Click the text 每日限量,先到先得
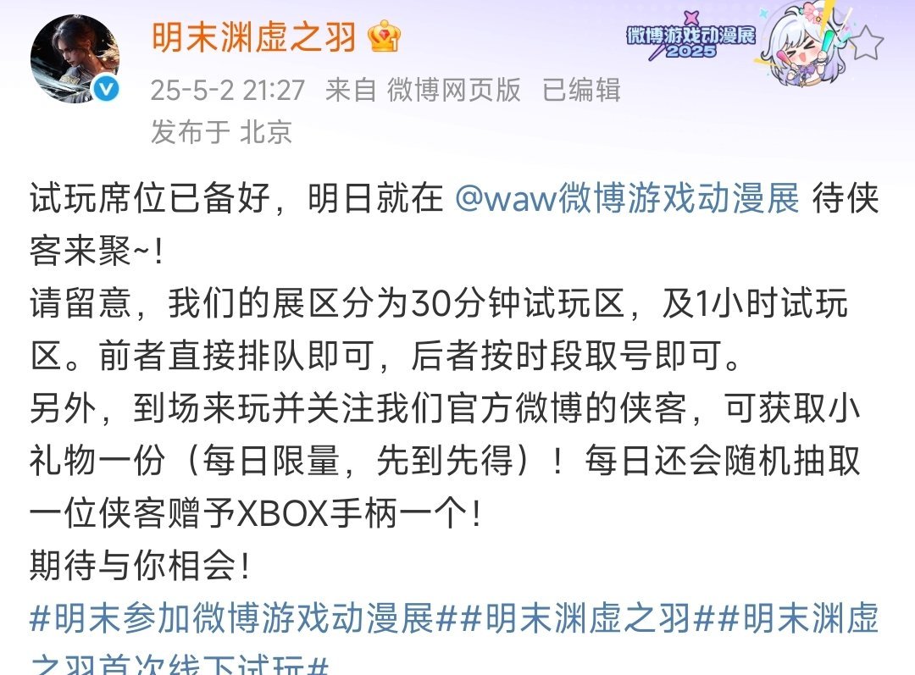The image size is (915, 675). pos(358,461)
